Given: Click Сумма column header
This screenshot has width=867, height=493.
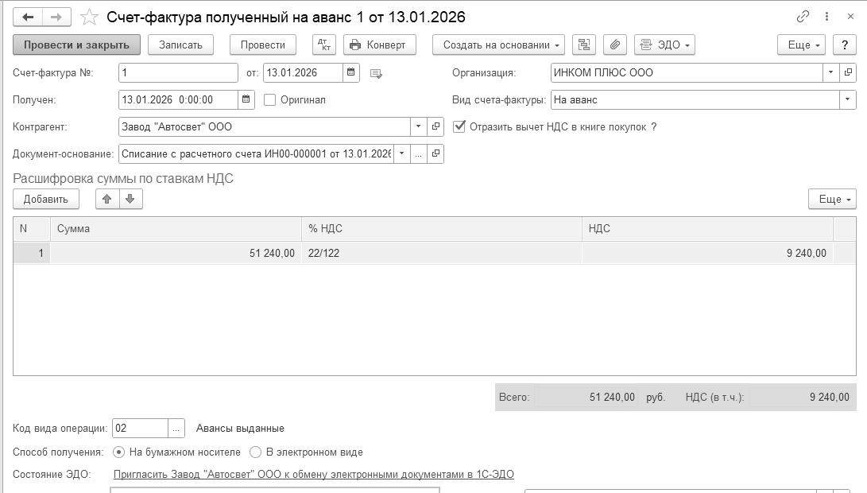Looking at the screenshot, I should (x=176, y=228).
